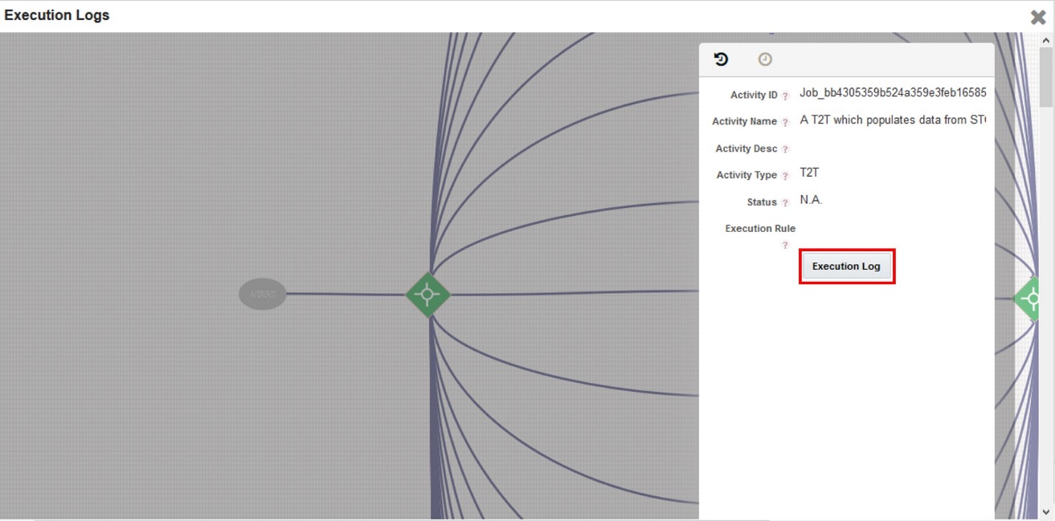Image resolution: width=1055 pixels, height=521 pixels.
Task: Close the Execution Logs window
Action: point(1037,17)
